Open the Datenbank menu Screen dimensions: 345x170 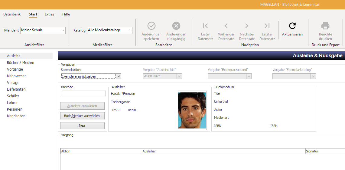pyautogui.click(x=12, y=14)
